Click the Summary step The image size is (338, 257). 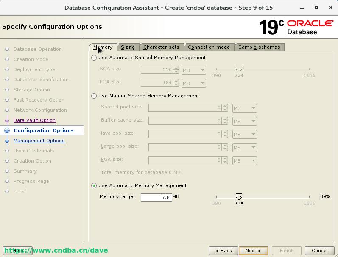(25, 171)
